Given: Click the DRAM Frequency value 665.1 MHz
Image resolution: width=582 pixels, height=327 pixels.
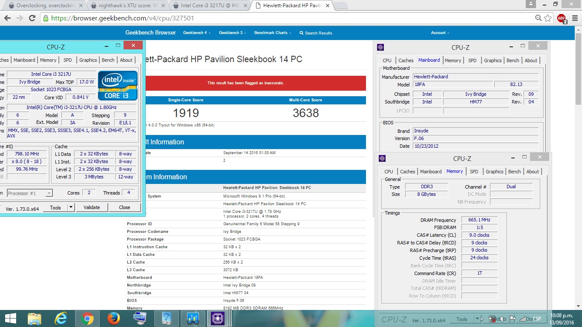Looking at the screenshot, I should tap(479, 220).
